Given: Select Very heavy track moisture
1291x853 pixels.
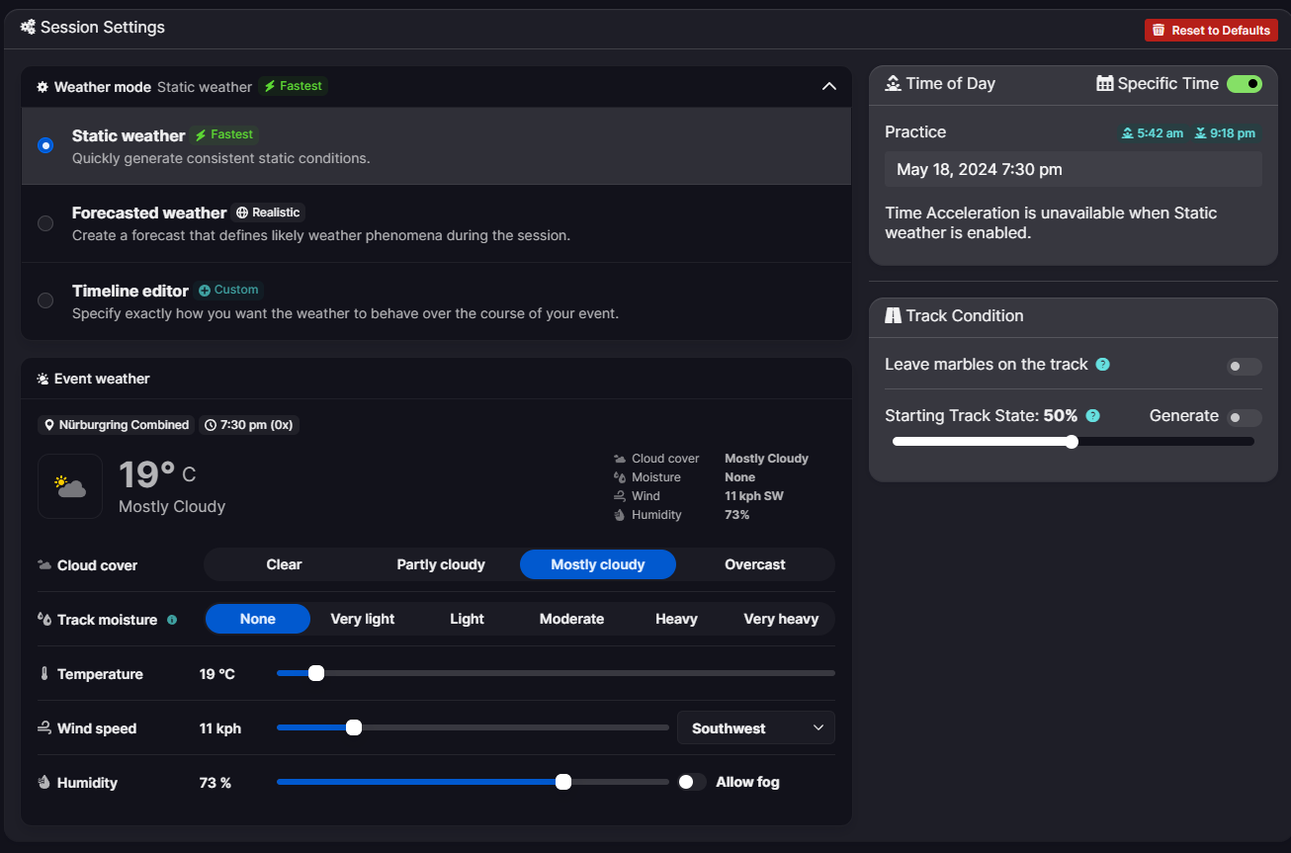Looking at the screenshot, I should click(781, 619).
